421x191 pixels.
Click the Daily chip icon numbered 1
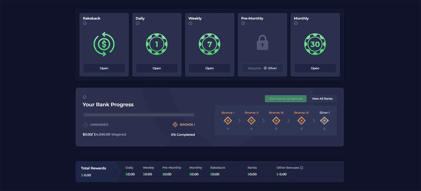pyautogui.click(x=157, y=44)
